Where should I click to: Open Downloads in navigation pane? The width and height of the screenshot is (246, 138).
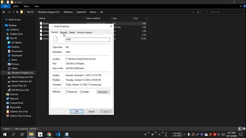click(17, 56)
